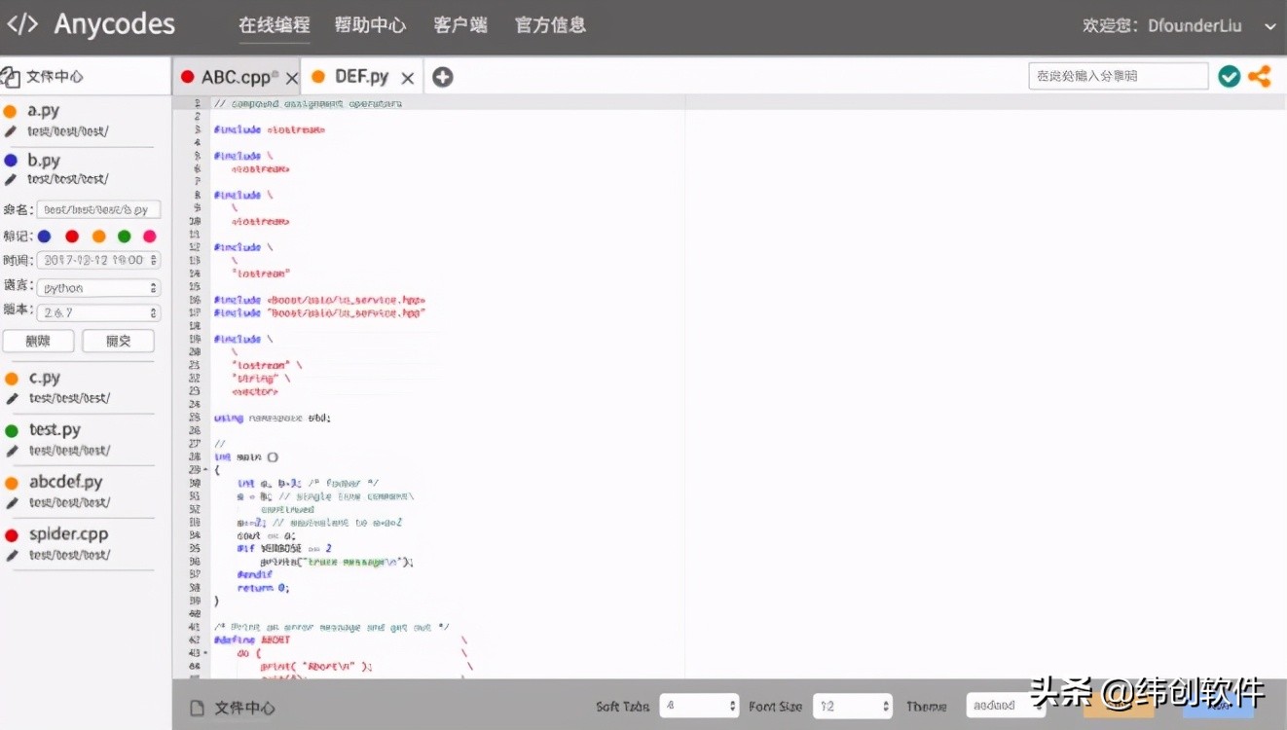
Task: Click the 'int main ()' code line
Action: (x=246, y=456)
